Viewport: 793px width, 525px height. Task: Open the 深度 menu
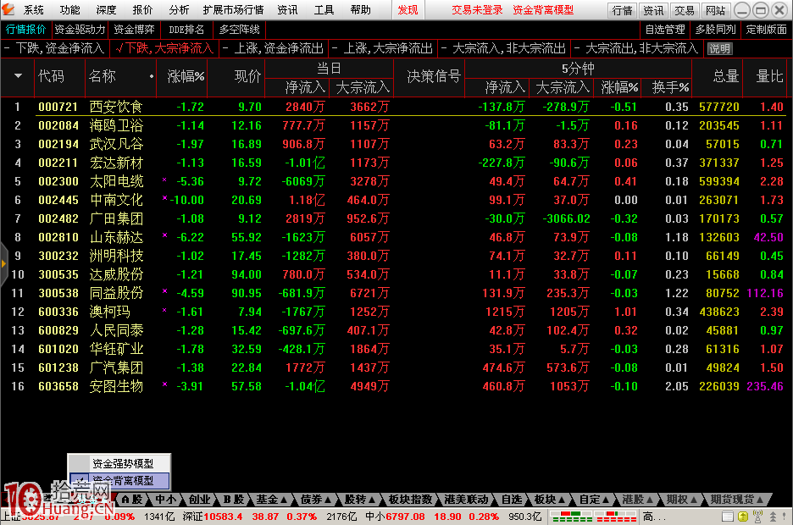pos(106,9)
